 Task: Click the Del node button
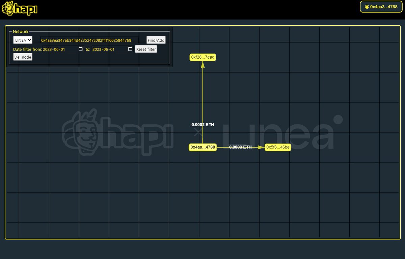pyautogui.click(x=23, y=57)
